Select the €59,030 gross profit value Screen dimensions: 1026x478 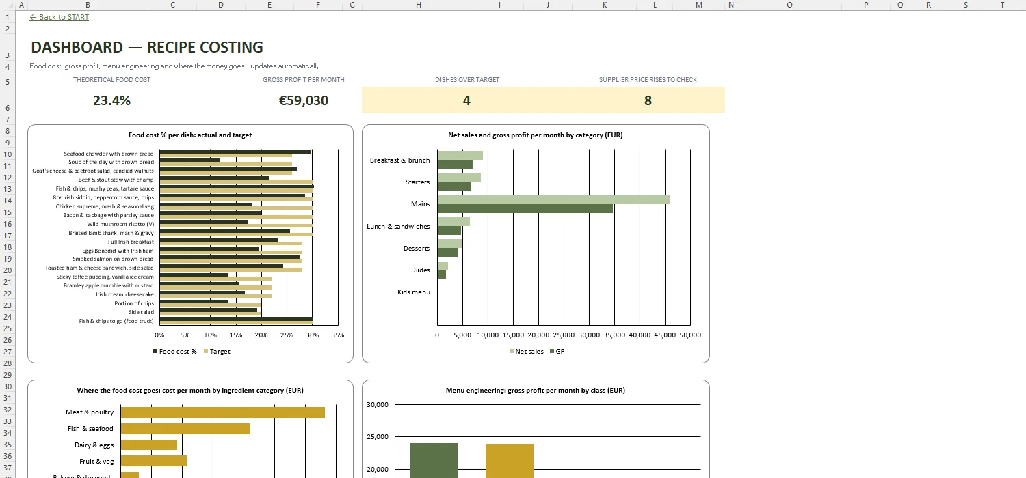304,100
